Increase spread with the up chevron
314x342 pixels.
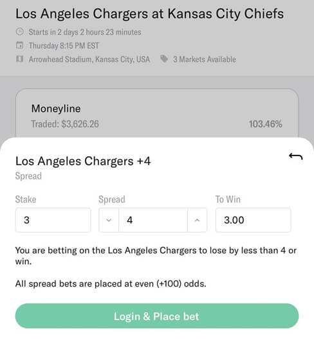(x=197, y=220)
